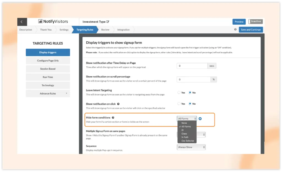
Task: Click Save and Continue
Action: click(251, 30)
